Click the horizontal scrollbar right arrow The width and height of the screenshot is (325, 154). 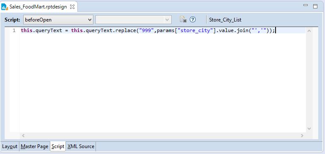tap(302, 135)
